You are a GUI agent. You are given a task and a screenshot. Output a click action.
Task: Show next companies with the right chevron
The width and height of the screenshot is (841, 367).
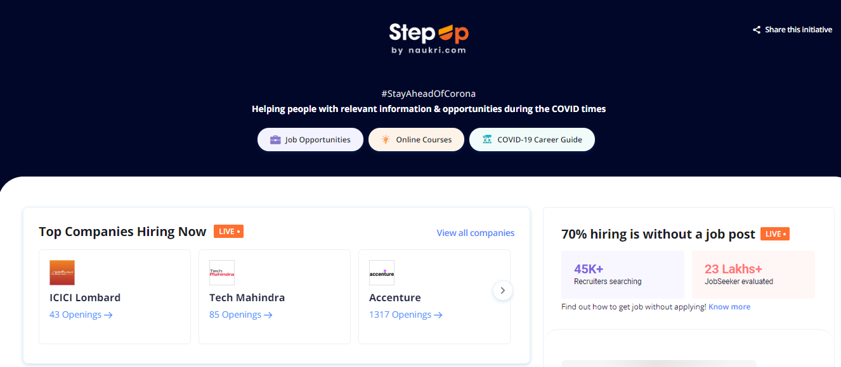(503, 290)
